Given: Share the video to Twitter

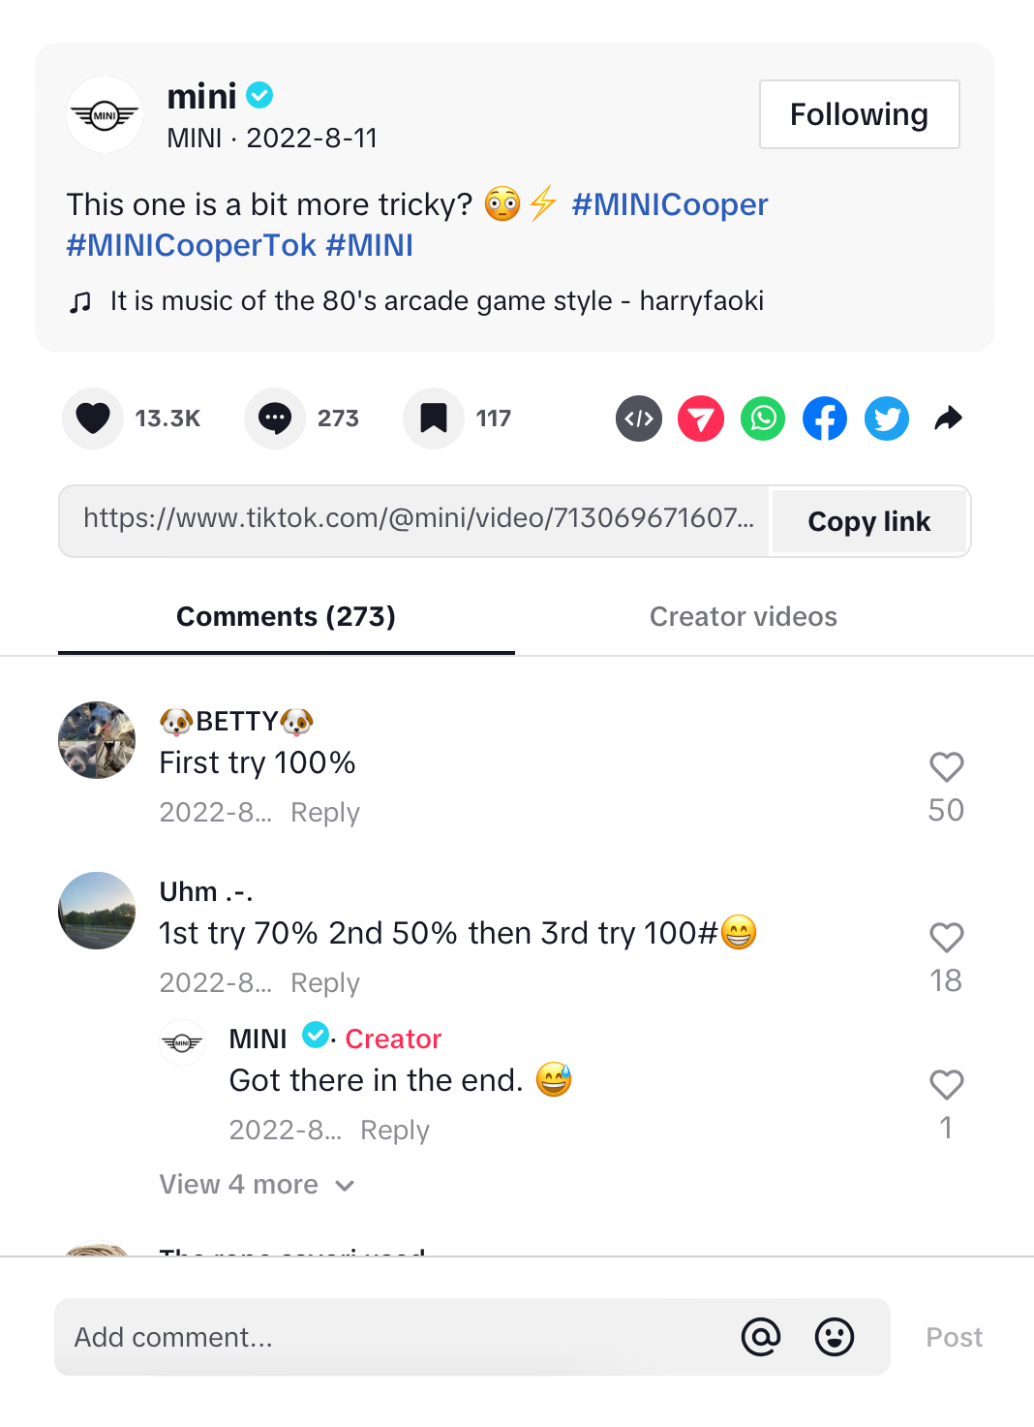Looking at the screenshot, I should coord(887,419).
